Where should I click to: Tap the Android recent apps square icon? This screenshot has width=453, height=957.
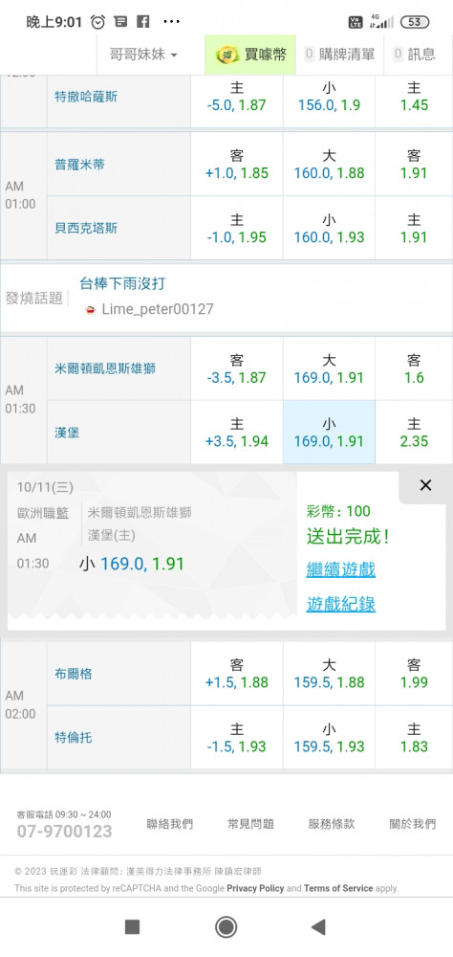click(132, 927)
